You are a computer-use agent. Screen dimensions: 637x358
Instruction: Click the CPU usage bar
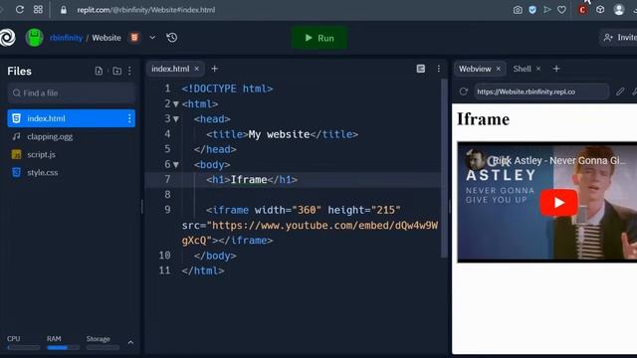[x=23, y=347]
